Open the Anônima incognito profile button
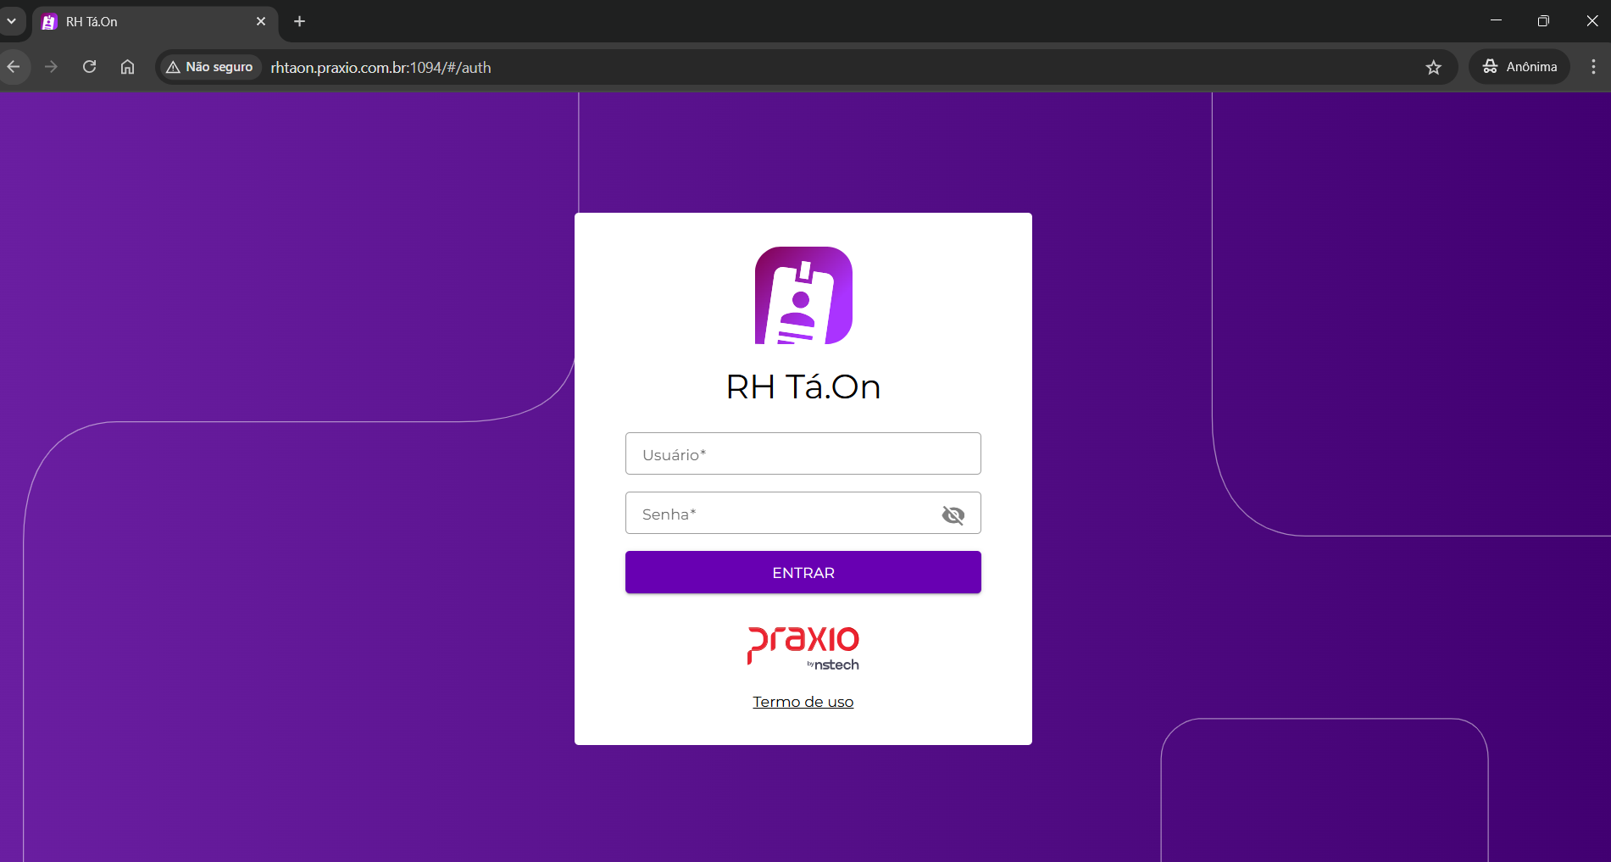 (1519, 67)
